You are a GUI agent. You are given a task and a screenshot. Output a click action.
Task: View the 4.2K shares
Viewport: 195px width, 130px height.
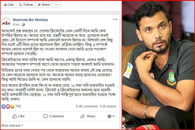pyautogui.click(x=108, y=106)
